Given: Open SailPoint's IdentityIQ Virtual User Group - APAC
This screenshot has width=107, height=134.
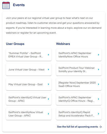Looking at the screenshot, I should [x=29, y=99].
